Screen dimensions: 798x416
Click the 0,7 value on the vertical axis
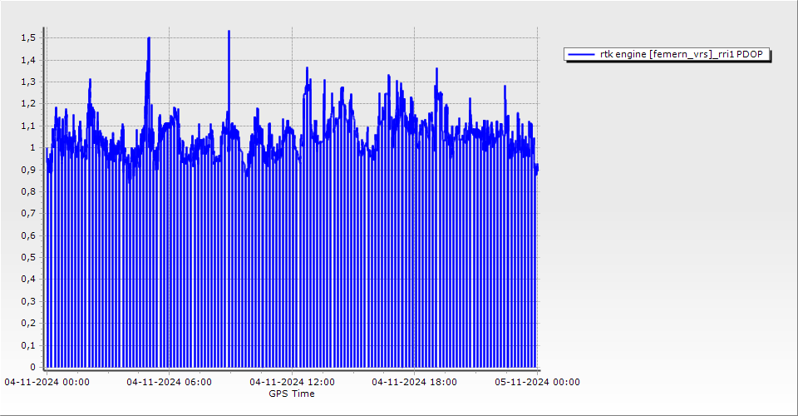pos(28,214)
